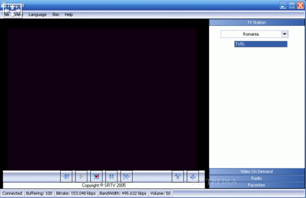Screen dimensions: 306x198
Task: Click the Romania country combo box
Action: pos(251,34)
